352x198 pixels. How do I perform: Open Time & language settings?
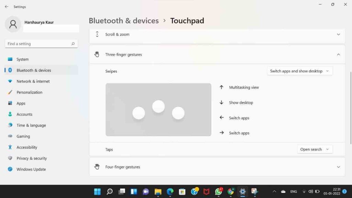coord(31,125)
